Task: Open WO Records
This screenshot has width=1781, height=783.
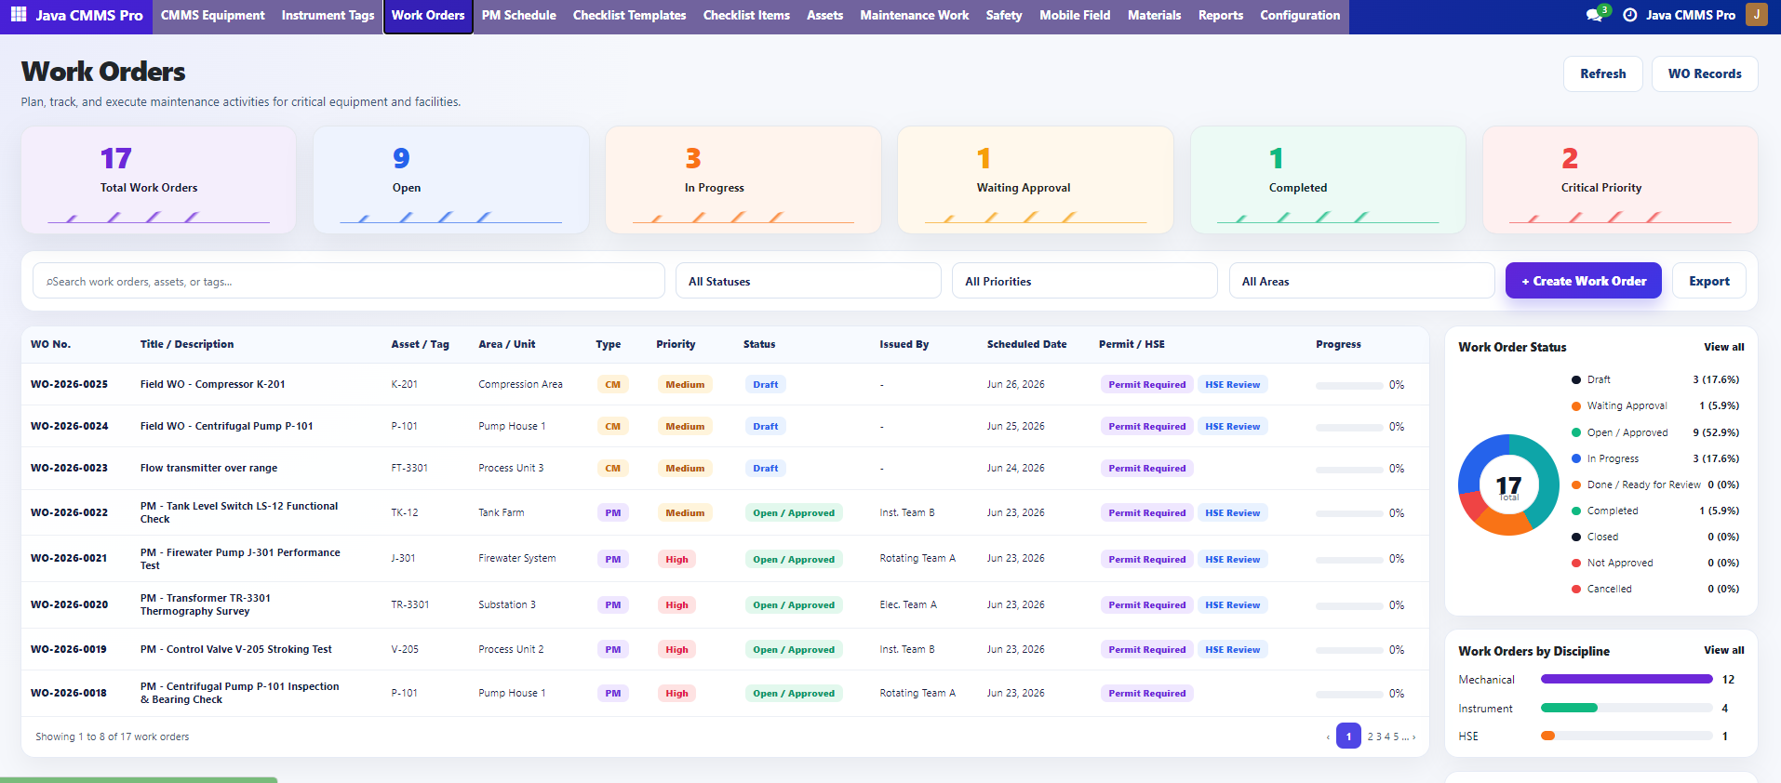Action: (1704, 73)
